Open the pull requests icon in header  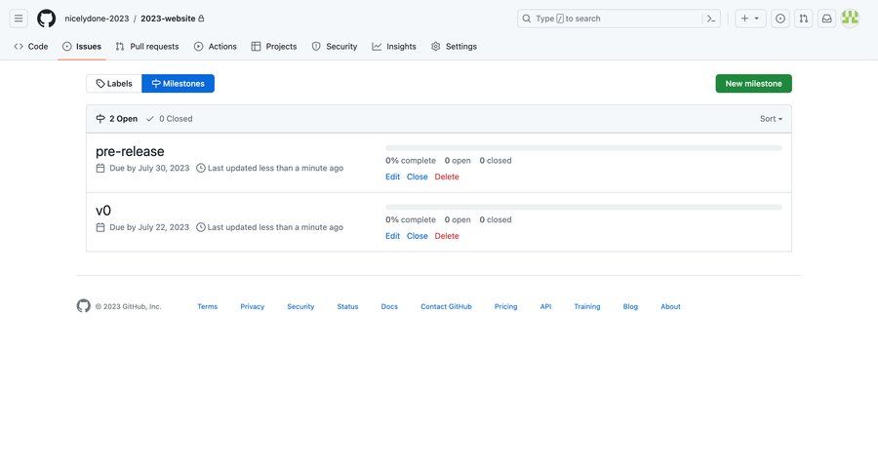pos(804,19)
